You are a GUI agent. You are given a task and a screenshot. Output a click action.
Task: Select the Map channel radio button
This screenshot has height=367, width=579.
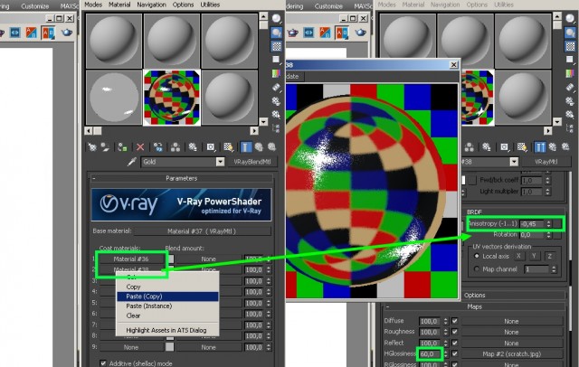point(477,269)
